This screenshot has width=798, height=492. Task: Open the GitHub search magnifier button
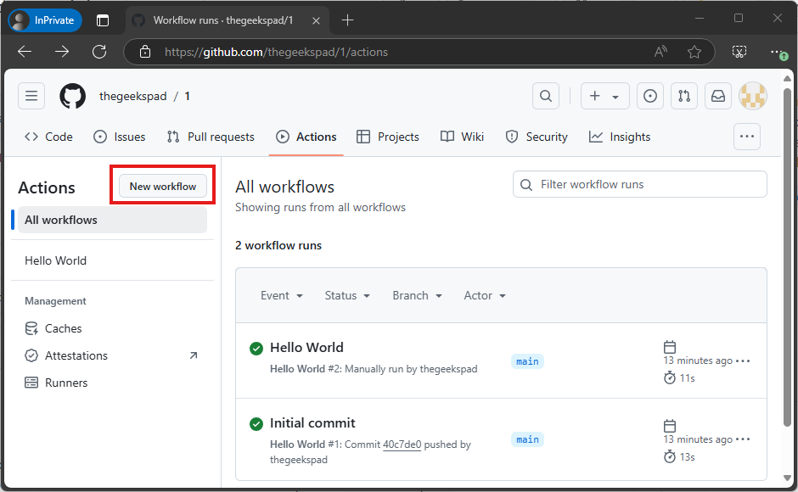tap(546, 96)
